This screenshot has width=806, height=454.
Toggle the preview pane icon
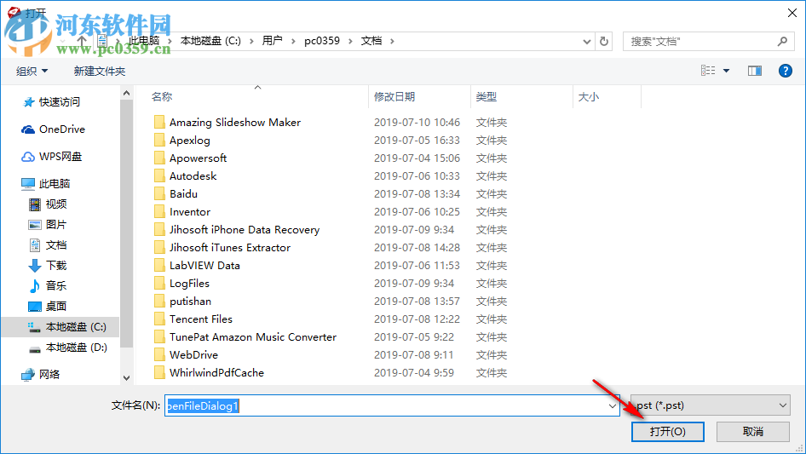[755, 71]
